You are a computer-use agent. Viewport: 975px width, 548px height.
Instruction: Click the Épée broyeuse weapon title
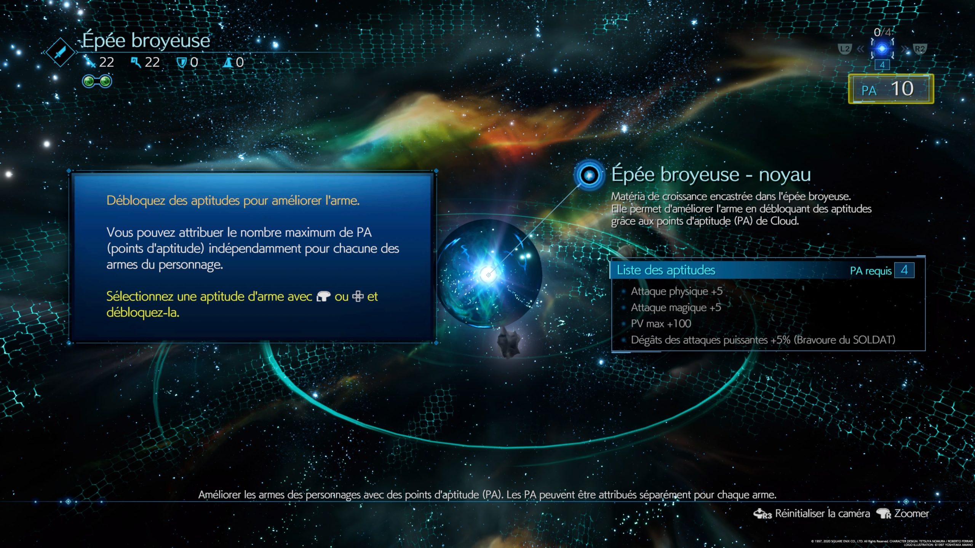point(146,40)
